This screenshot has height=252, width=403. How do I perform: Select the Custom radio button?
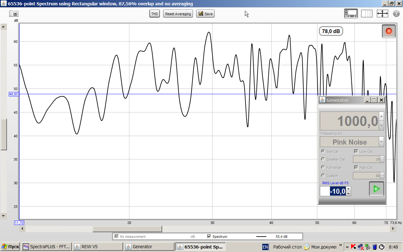click(323, 176)
